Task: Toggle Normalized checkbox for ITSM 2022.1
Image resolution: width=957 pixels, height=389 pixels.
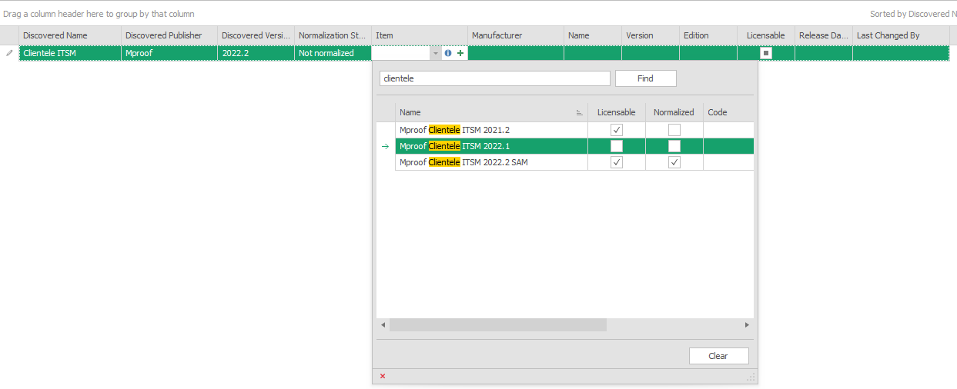Action: coord(674,146)
